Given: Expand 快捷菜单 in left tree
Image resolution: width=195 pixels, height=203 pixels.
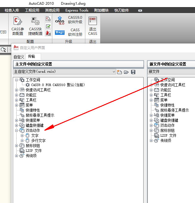Looking at the screenshot, I should tap(16, 120).
